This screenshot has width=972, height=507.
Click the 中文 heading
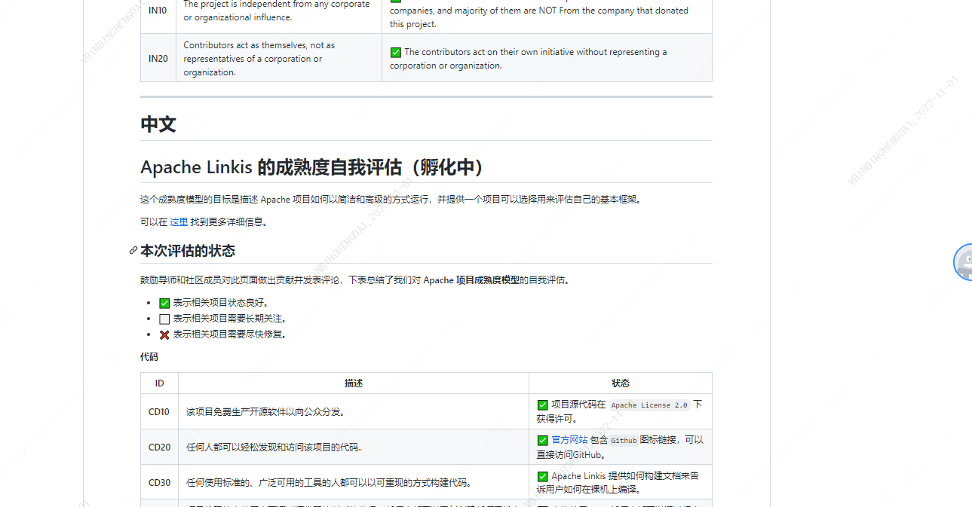coord(158,124)
